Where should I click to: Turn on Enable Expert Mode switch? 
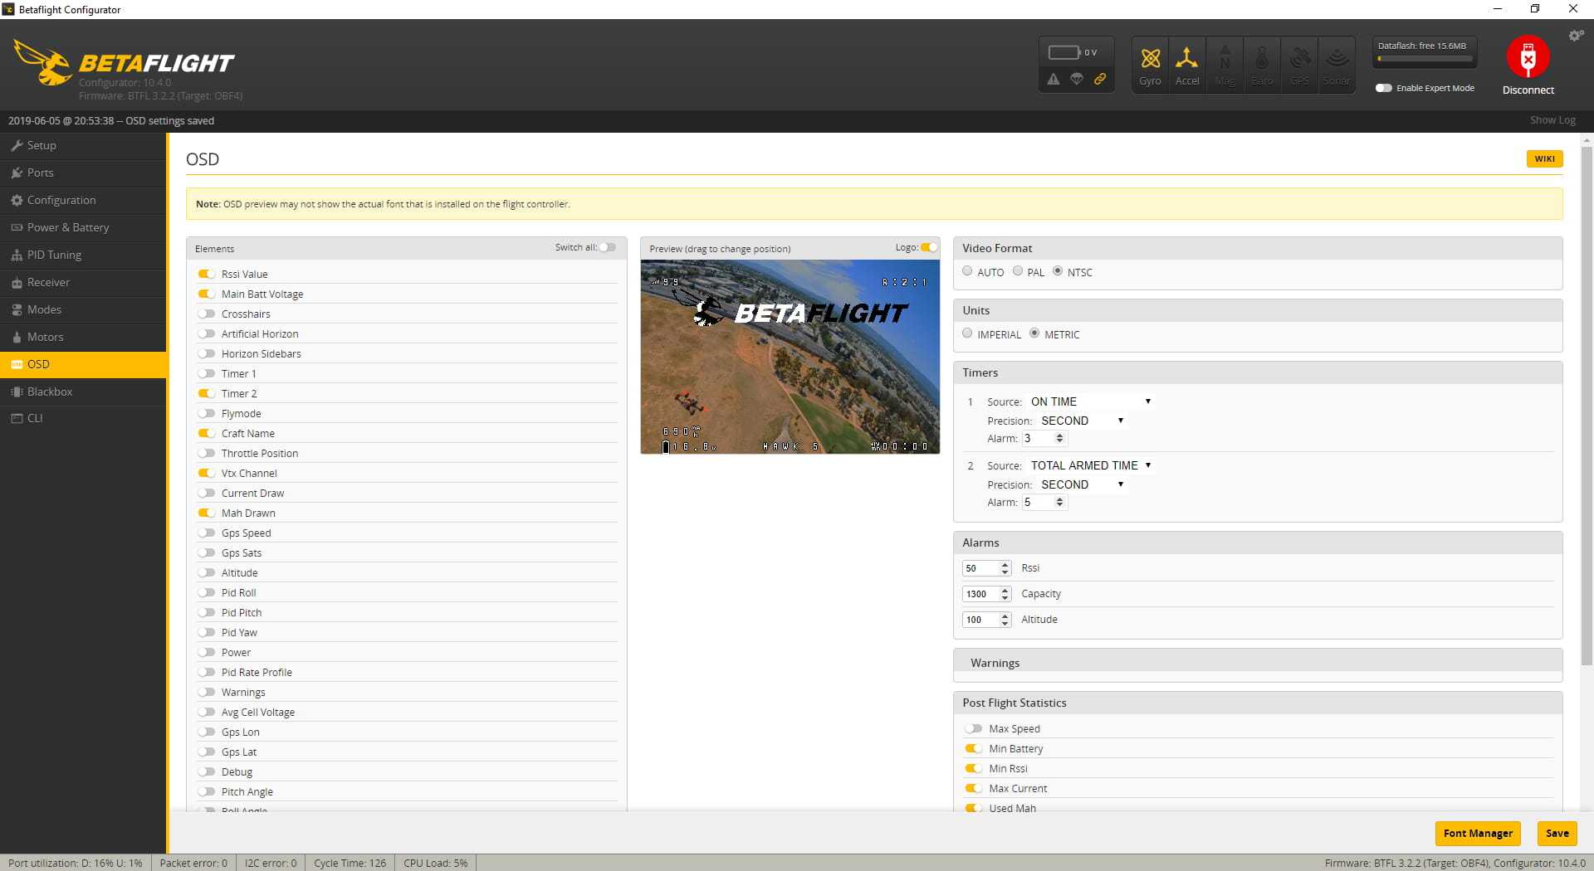coord(1383,88)
